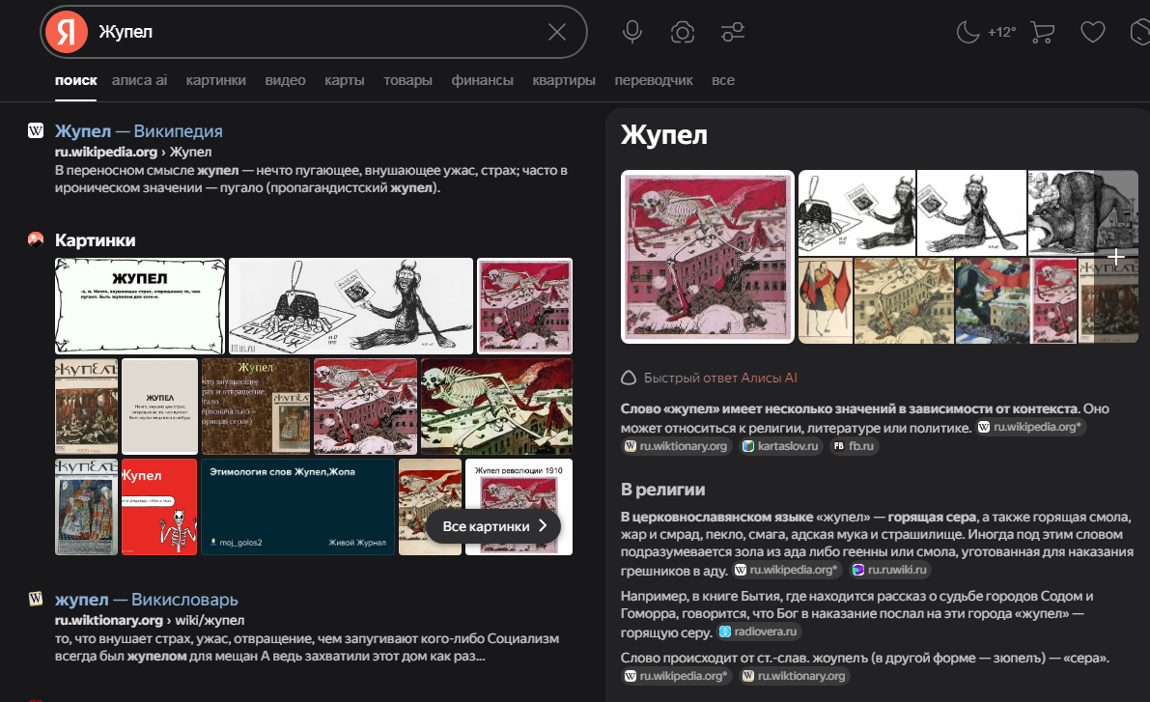Open brown Жупел text card thumbnail

(x=255, y=407)
